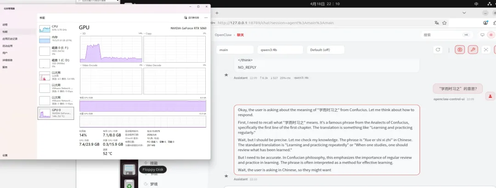This screenshot has height=188, width=496.
Task: Click the OpenClaw breadcrumb link
Action: (x=223, y=35)
